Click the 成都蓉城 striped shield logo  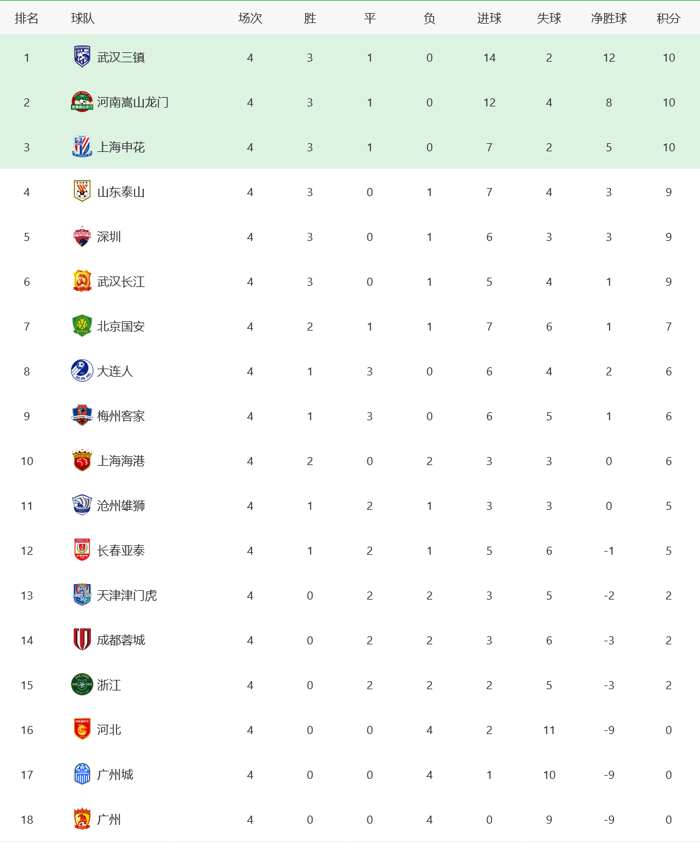tap(82, 640)
